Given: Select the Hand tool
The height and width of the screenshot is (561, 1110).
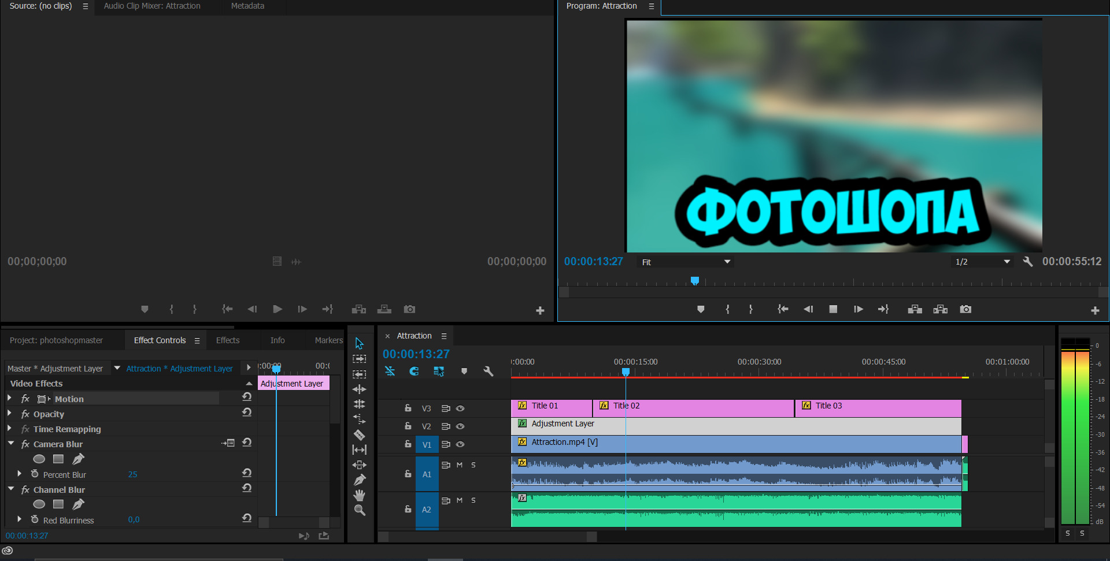Looking at the screenshot, I should pos(359,495).
